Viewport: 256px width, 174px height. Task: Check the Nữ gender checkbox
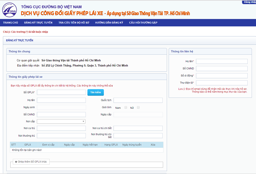coord(138,107)
